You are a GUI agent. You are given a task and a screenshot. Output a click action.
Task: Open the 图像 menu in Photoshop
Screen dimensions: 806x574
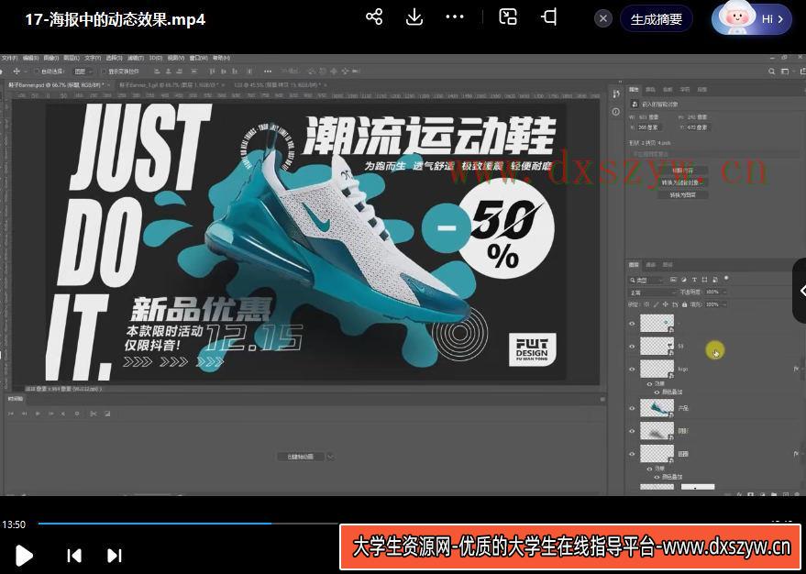(x=51, y=58)
